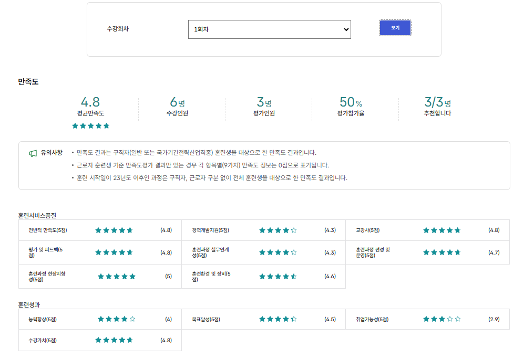Open the 수강회차 dropdown showing 1회차
The height and width of the screenshot is (359, 524).
coord(269,29)
